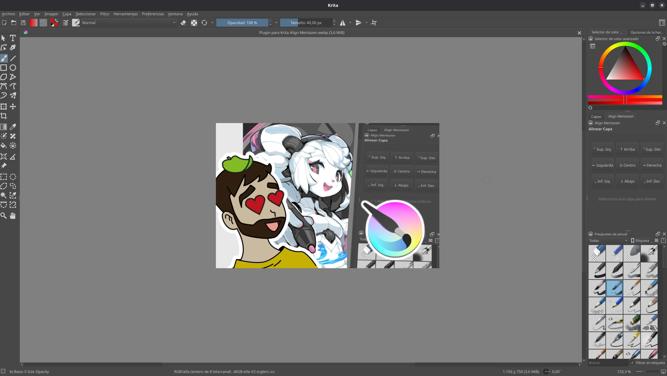667x376 pixels.
Task: Select the Text tool in toolbox
Action: point(13,38)
